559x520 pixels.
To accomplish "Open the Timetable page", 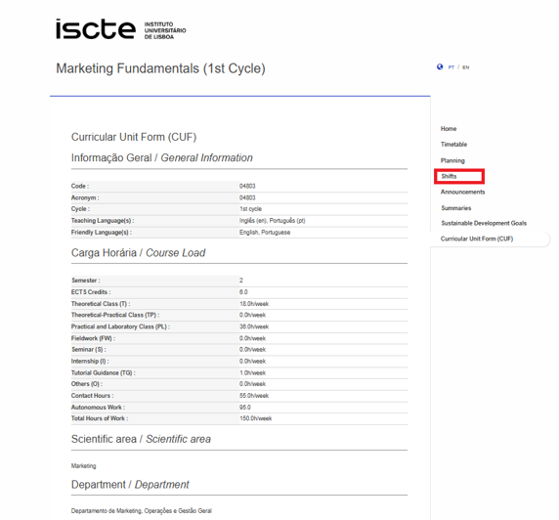I will [453, 145].
